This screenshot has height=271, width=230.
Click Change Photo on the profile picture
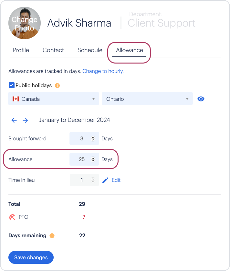point(25,24)
